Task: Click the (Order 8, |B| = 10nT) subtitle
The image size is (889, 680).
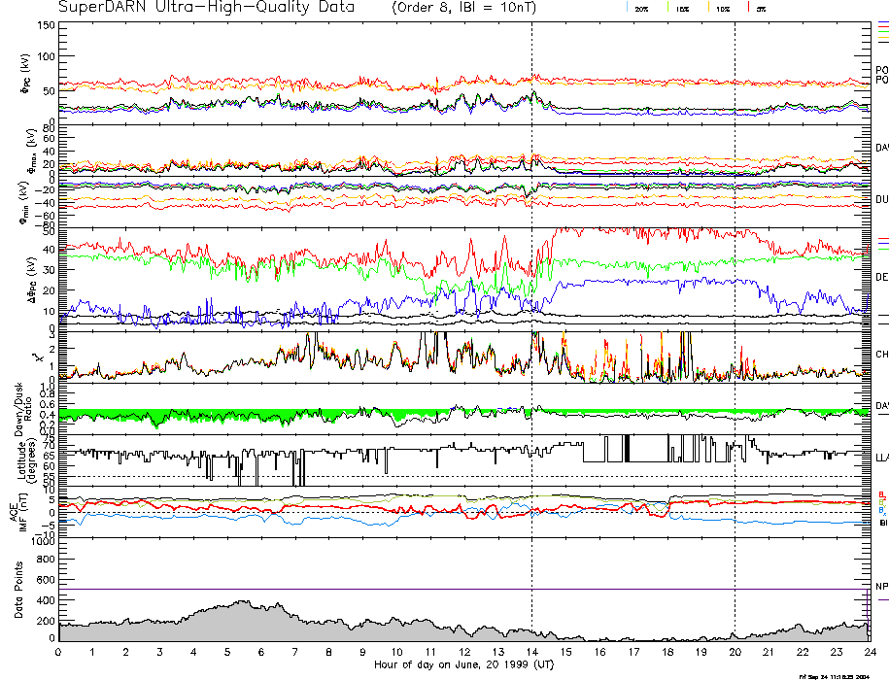Action: (463, 7)
